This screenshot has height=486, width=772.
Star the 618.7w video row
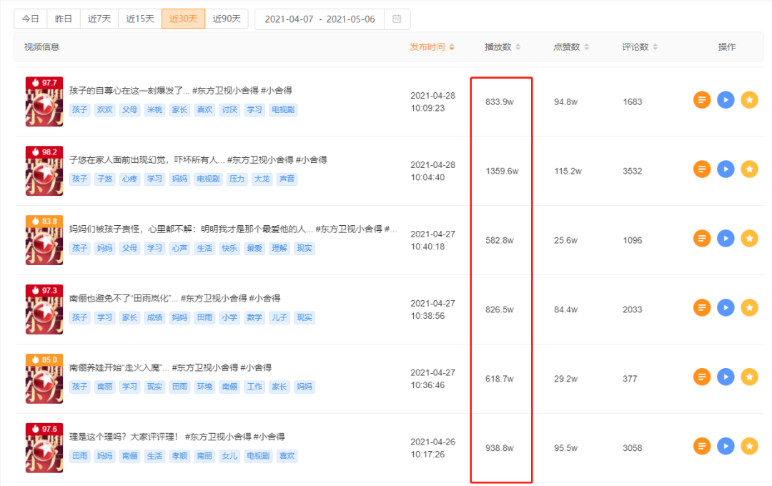(x=749, y=377)
